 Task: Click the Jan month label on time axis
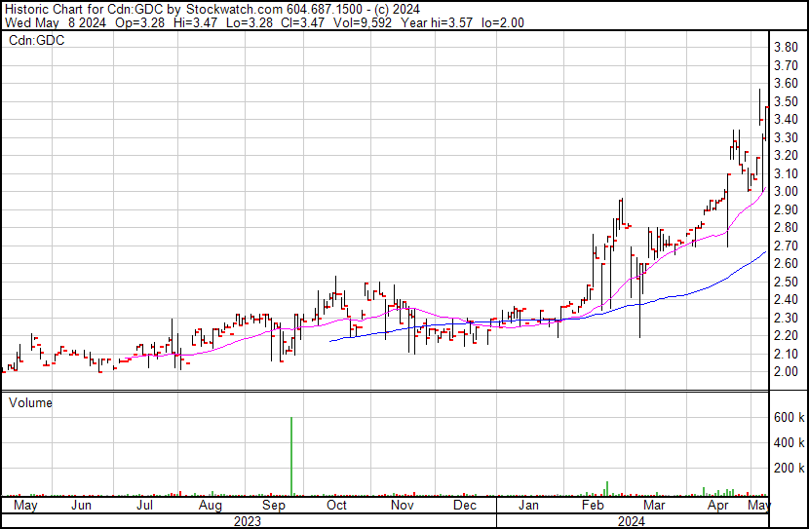528,505
